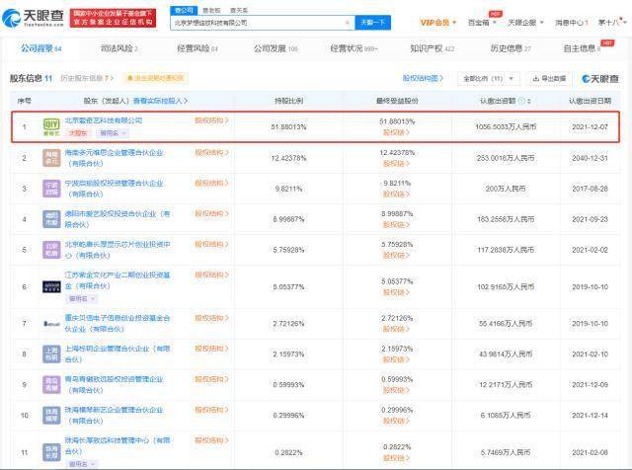632x470 pixels.
Task: Sort by 认缴出资额 using sort arrows
Action: click(529, 101)
